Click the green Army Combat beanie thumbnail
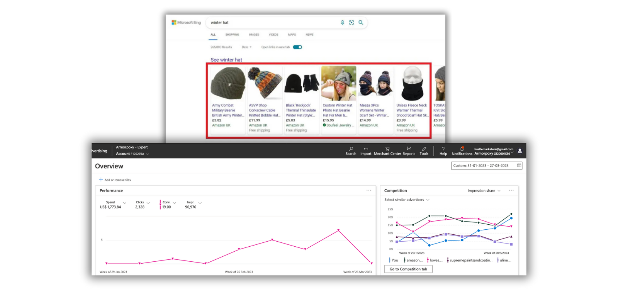The image size is (618, 296). 228,83
